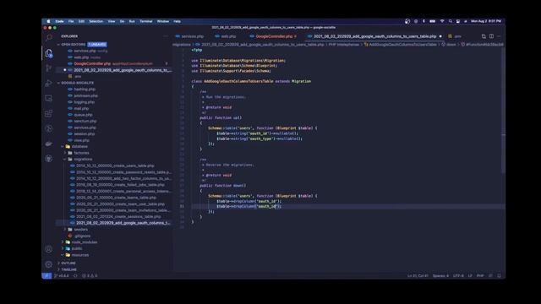Image resolution: width=541 pixels, height=304 pixels.
Task: Open the Run and Debug view
Action: tap(49, 83)
